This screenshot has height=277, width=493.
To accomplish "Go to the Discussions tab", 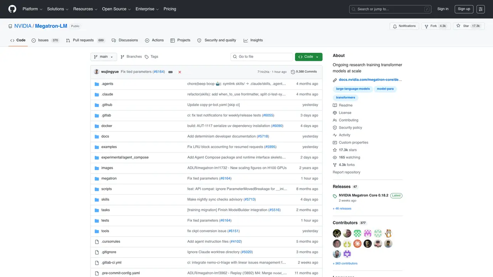I will [x=125, y=40].
